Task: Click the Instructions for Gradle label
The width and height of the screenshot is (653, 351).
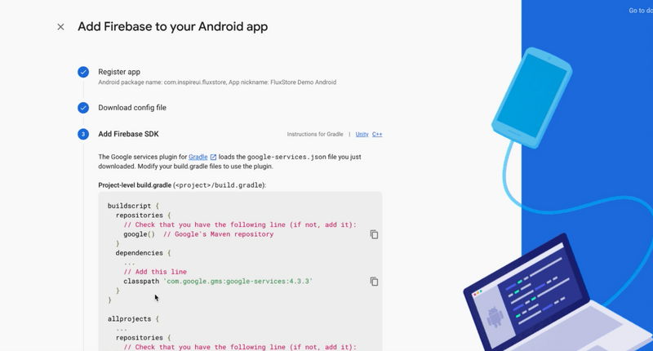Action: tap(315, 134)
